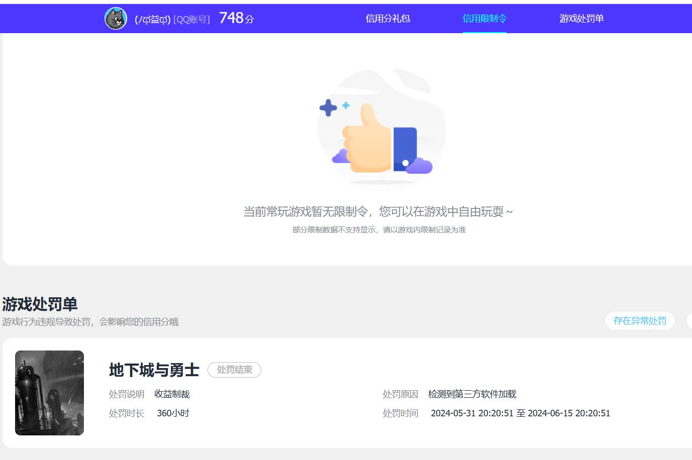Screen dimensions: 692x460
Task: Open the 信用限制令 tab
Action: (484, 19)
